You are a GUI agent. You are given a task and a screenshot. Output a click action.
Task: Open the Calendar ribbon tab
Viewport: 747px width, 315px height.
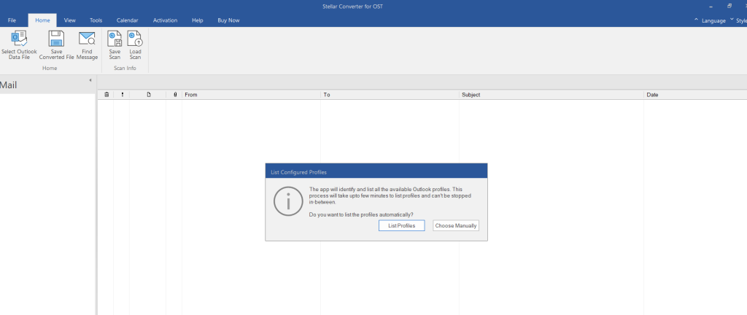click(127, 20)
